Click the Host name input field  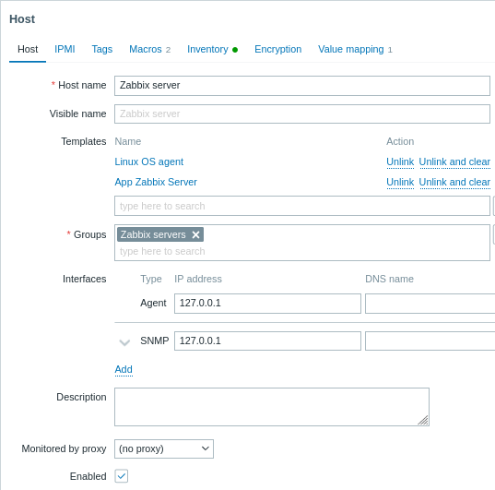click(x=302, y=85)
